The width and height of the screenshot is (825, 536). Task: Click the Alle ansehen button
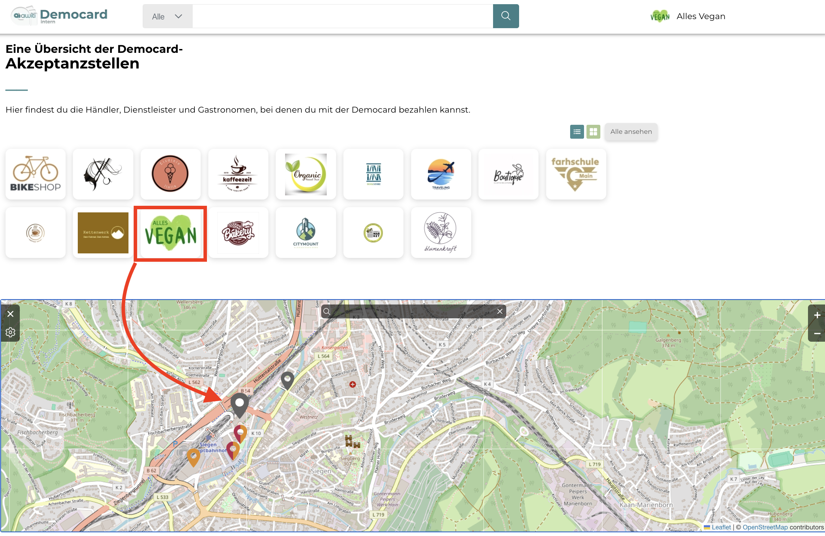631,132
